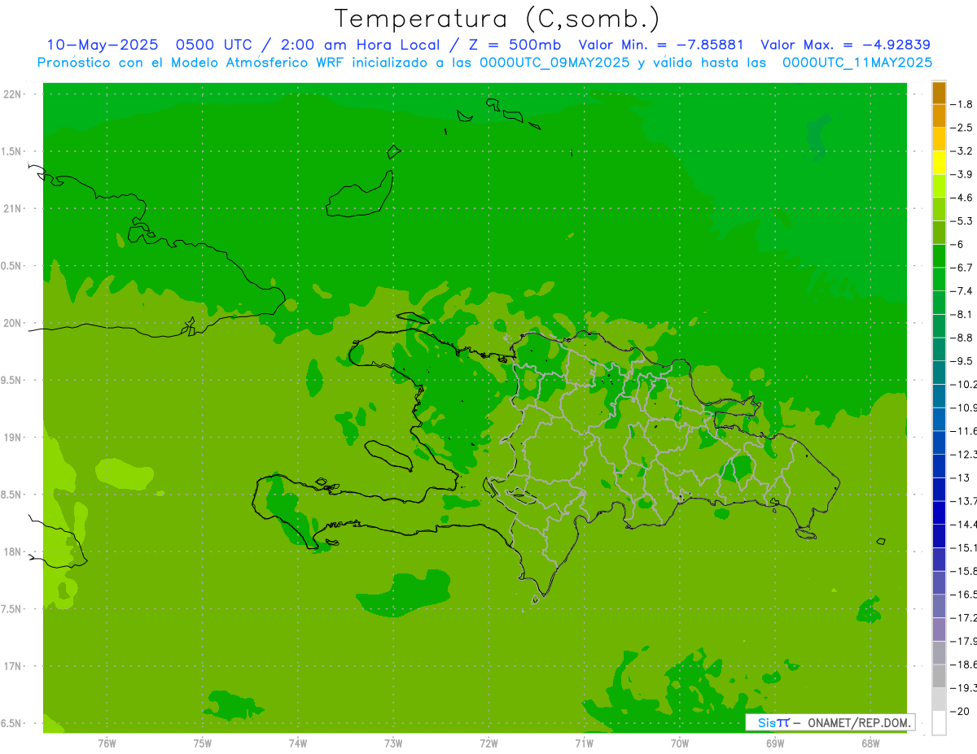Pick the lime swatch between -3.9 and -4.6
Screen dimensions: 977x754
939,186
